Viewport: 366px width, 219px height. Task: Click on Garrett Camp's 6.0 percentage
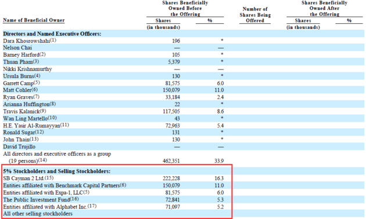(220, 83)
